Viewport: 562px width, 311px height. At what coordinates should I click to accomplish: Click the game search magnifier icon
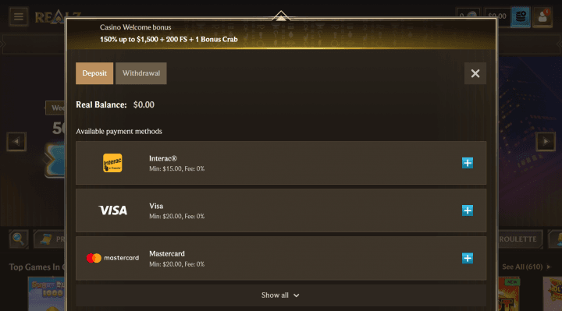(x=18, y=239)
